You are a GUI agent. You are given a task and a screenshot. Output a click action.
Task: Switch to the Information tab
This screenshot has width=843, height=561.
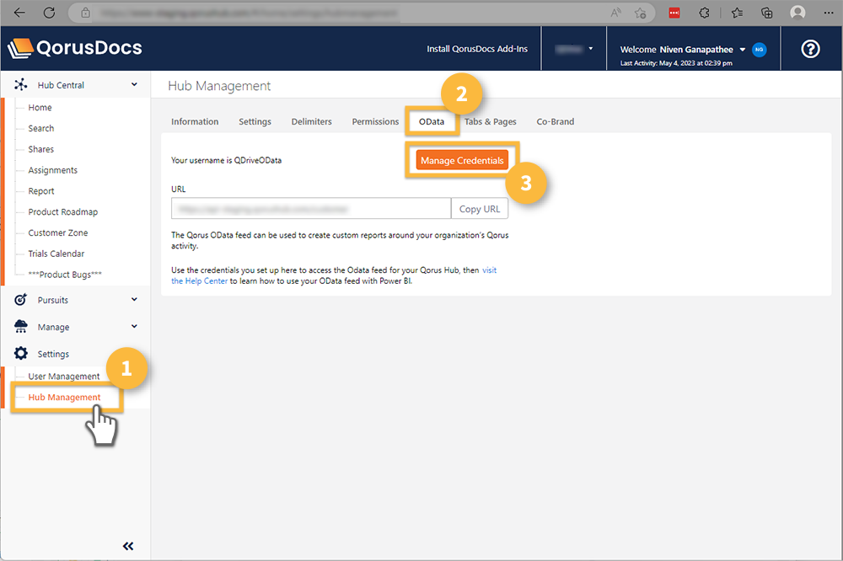coord(195,121)
